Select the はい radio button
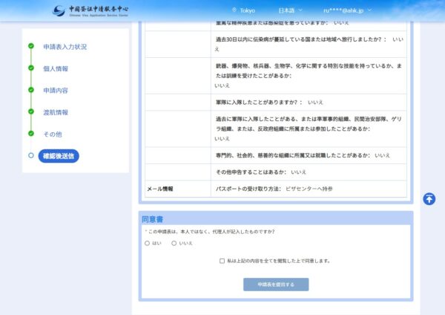Screen dimensions: 445x315 click(x=147, y=243)
